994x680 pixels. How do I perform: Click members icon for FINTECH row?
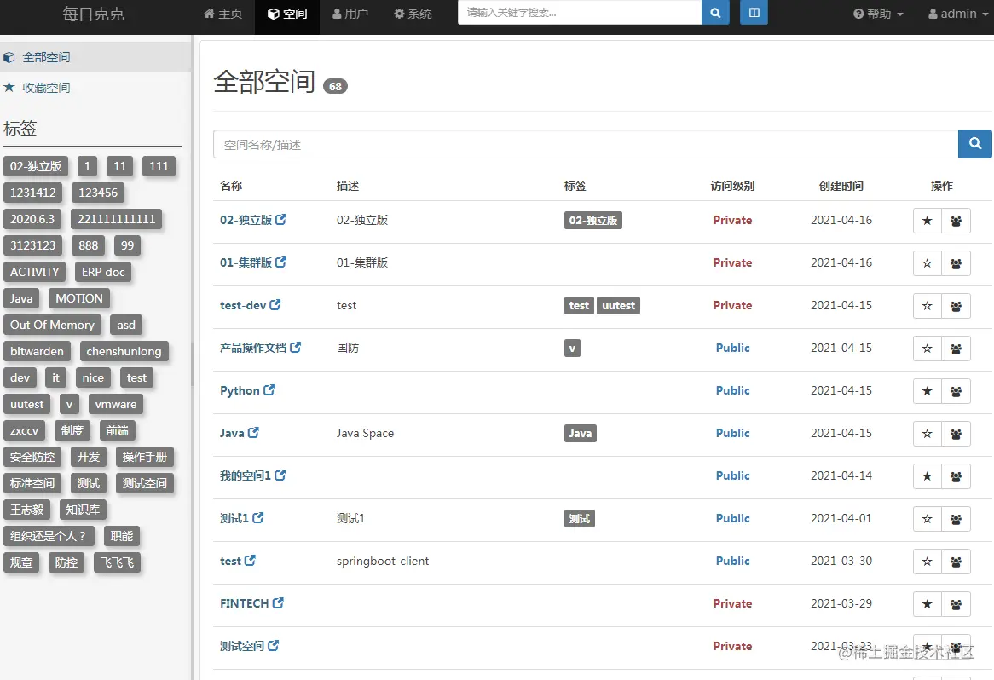point(956,604)
